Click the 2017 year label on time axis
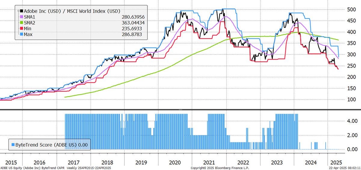This screenshot has height=170, width=361. [x=73, y=162]
